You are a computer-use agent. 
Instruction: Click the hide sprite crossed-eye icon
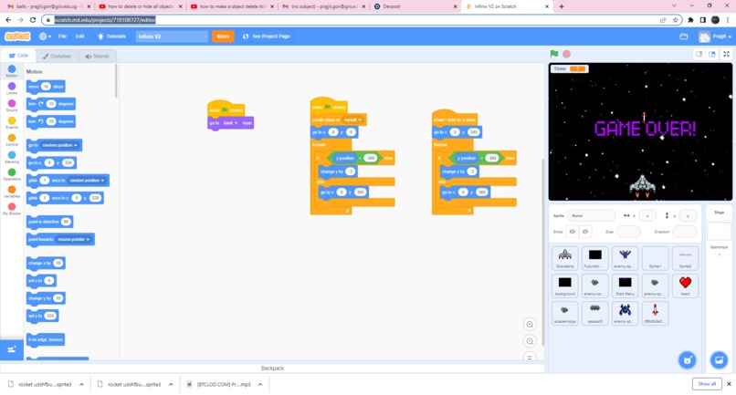tap(584, 232)
